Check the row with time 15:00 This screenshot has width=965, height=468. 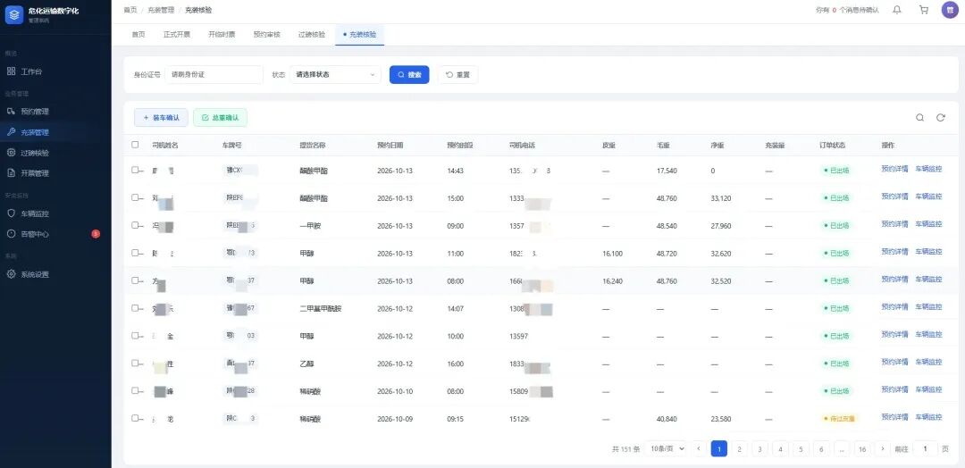135,197
